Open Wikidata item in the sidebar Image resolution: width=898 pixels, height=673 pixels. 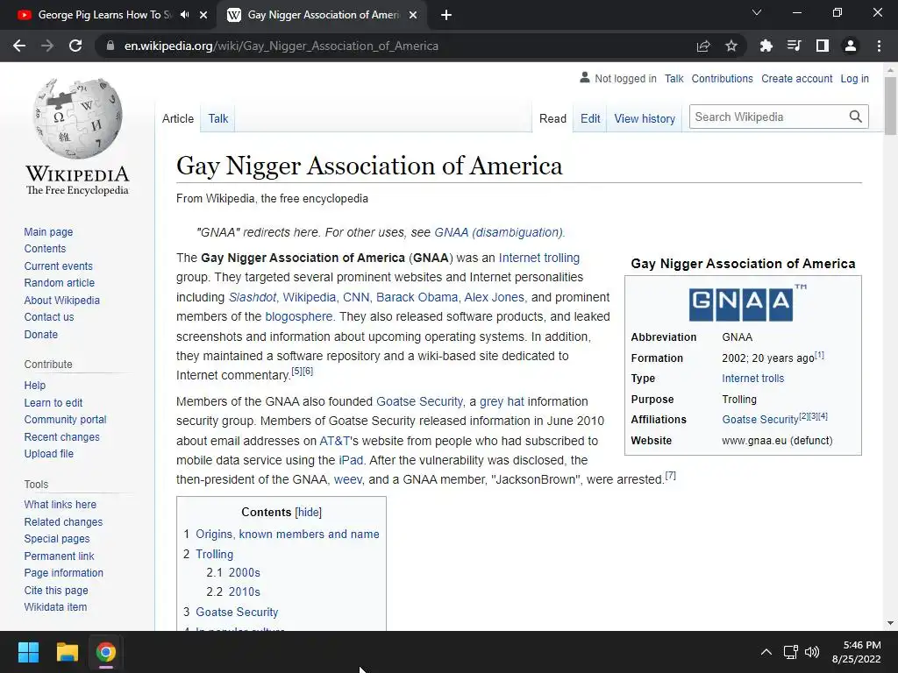55,606
